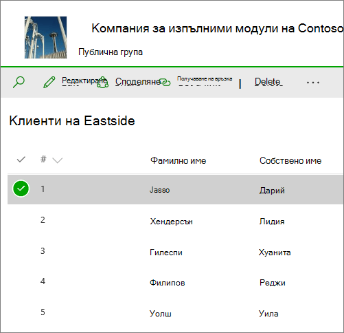Select the Уила cell
Image resolution: width=344 pixels, height=333 pixels.
pos(268,314)
